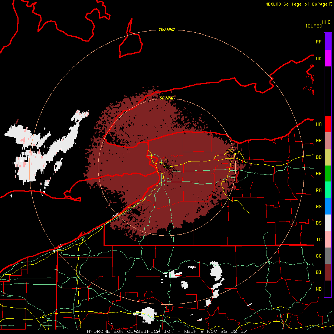The image size is (334, 334).
Task: Click the IC legend label
Action: click(x=318, y=240)
